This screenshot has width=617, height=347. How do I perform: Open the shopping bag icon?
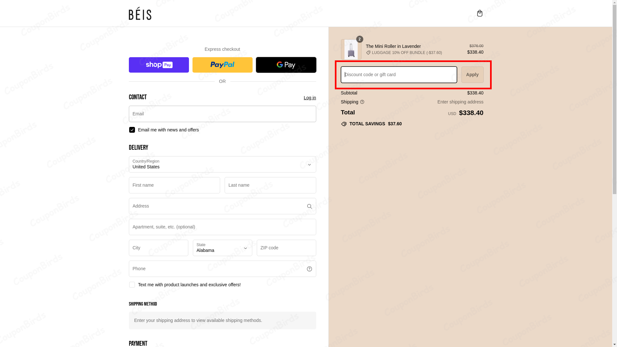point(479,13)
